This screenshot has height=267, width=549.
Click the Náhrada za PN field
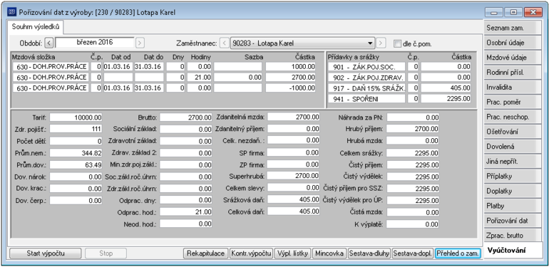pos(413,117)
